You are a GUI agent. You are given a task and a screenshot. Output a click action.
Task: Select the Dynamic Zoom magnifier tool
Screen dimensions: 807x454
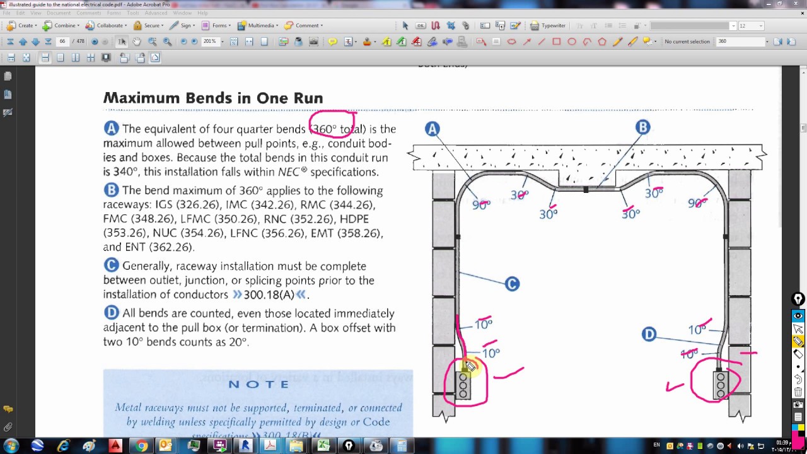point(167,42)
